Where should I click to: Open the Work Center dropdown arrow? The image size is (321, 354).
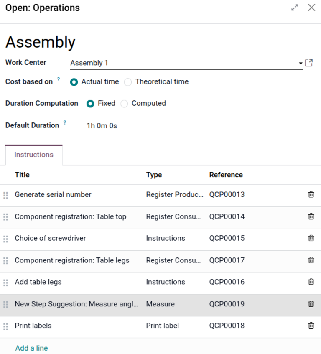coord(301,63)
